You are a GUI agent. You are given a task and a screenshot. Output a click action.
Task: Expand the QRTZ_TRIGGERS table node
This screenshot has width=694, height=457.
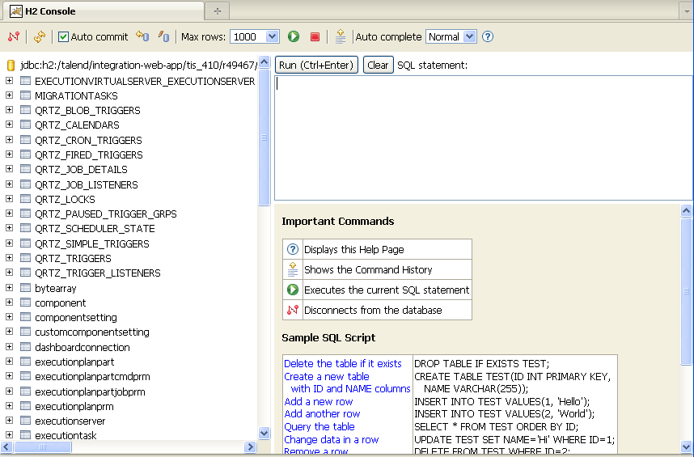(10, 258)
